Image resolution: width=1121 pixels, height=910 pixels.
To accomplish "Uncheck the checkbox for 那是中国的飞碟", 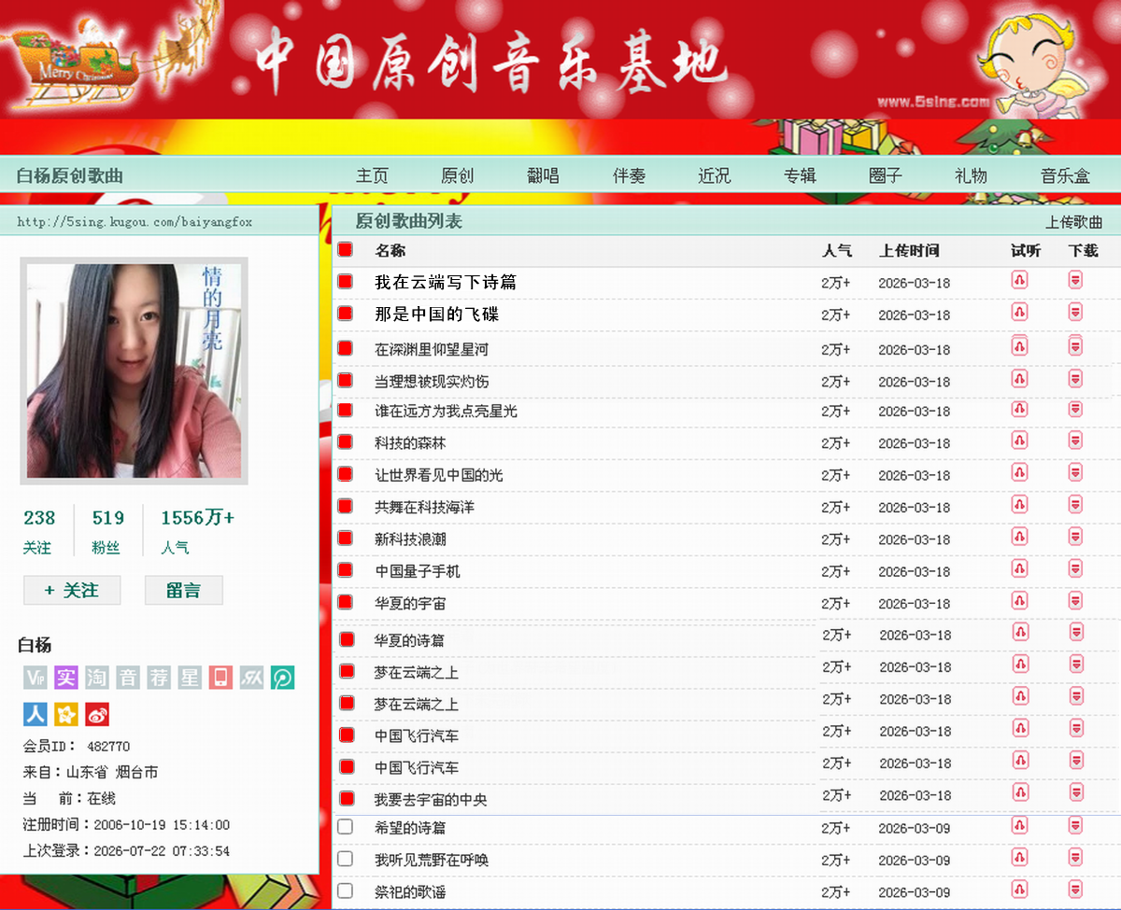I will click(x=346, y=313).
